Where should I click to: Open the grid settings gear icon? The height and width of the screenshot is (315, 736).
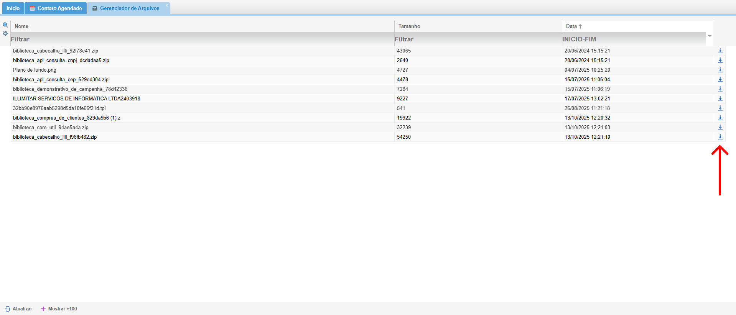(5, 33)
